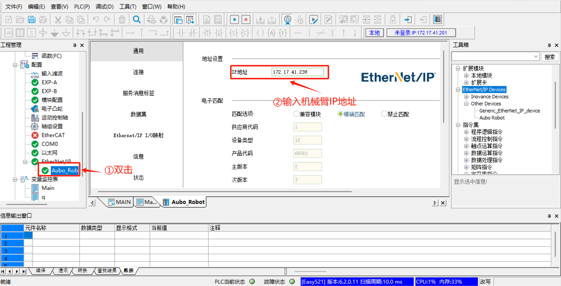
Task: Open the 数据集 settings section
Action: pyautogui.click(x=138, y=114)
